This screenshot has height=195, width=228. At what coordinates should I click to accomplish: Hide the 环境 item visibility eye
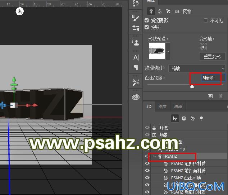pyautogui.click(x=147, y=128)
